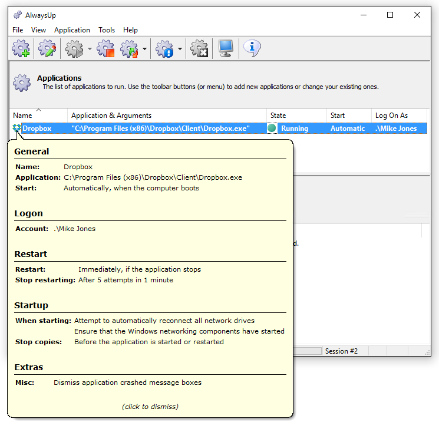Click the Edit Application pencil gear icon

pos(47,48)
